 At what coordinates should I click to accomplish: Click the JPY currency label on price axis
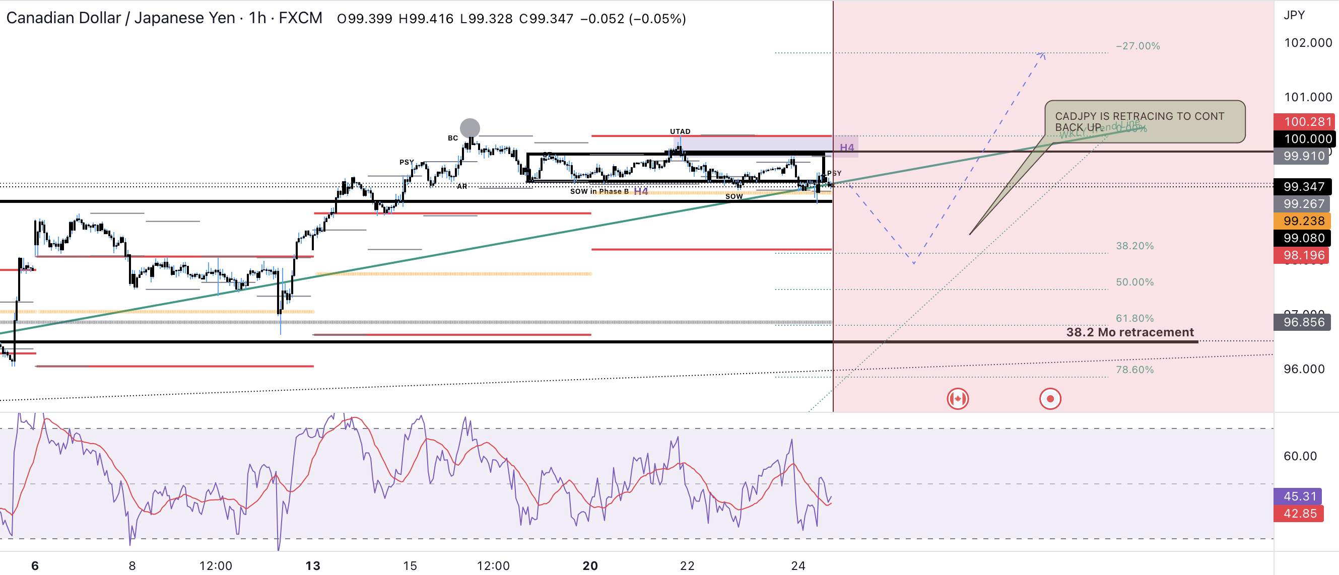click(x=1294, y=15)
